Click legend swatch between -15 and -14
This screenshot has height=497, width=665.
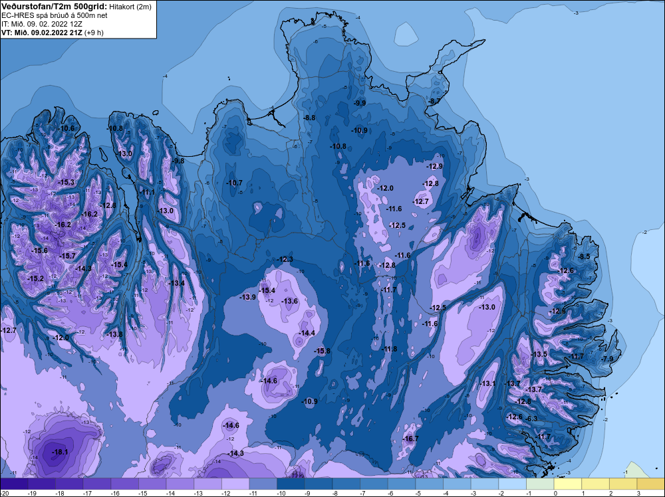tap(152, 484)
